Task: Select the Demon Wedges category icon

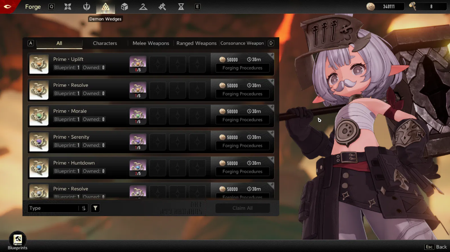Action: [105, 6]
